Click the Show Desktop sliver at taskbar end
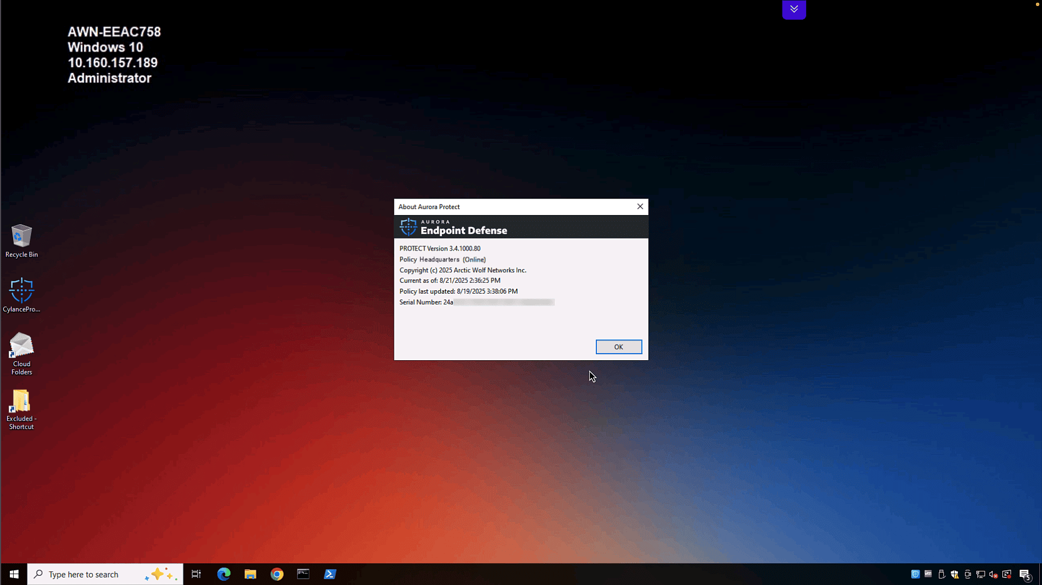Viewport: 1042px width, 585px height. pyautogui.click(x=1040, y=574)
